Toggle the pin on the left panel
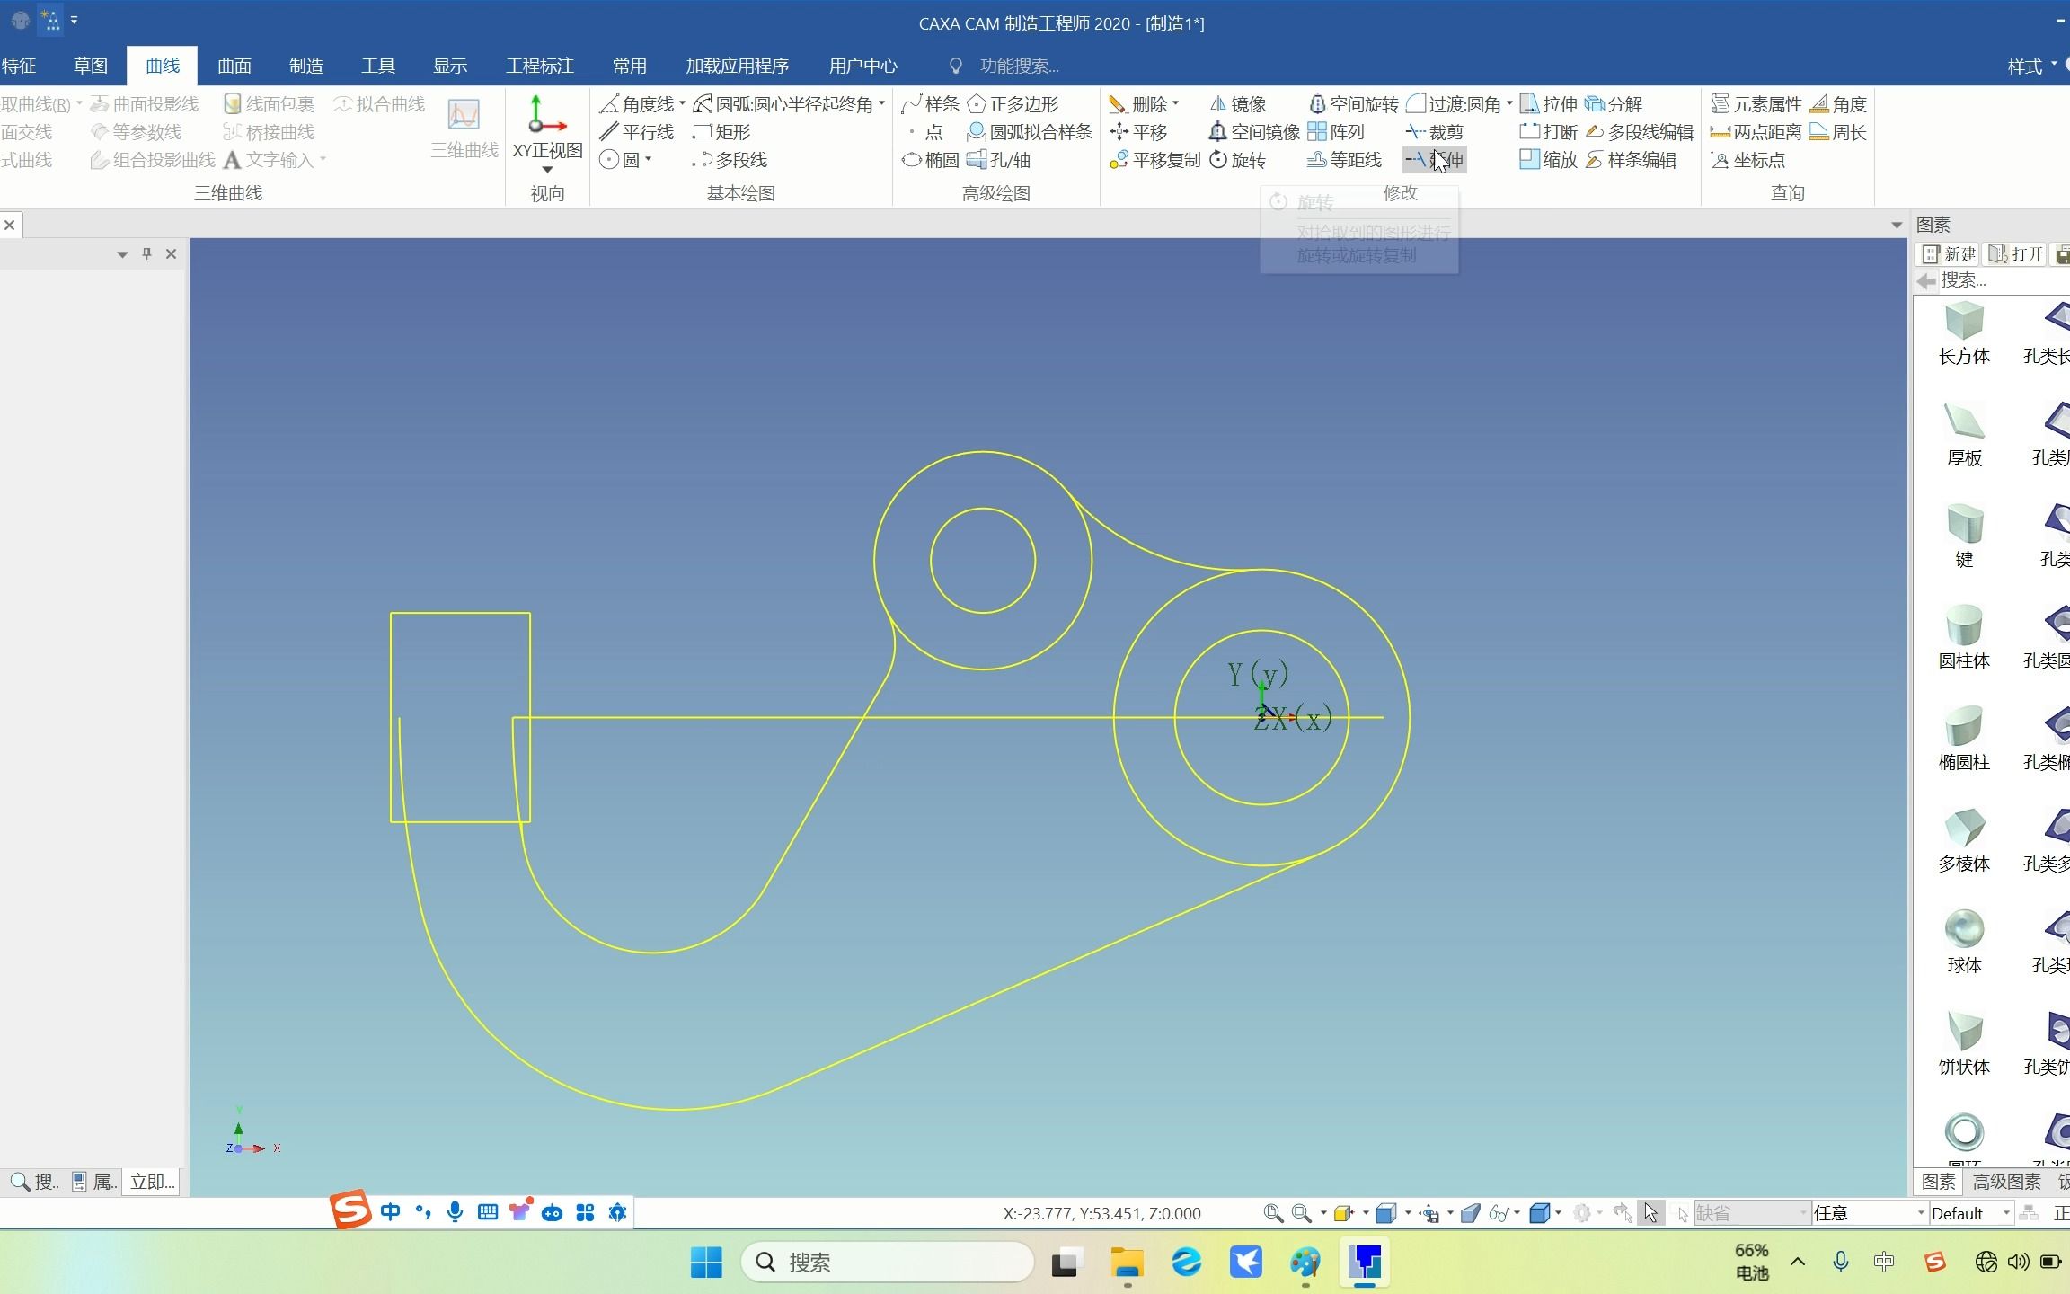Image resolution: width=2070 pixels, height=1294 pixels. [x=146, y=254]
